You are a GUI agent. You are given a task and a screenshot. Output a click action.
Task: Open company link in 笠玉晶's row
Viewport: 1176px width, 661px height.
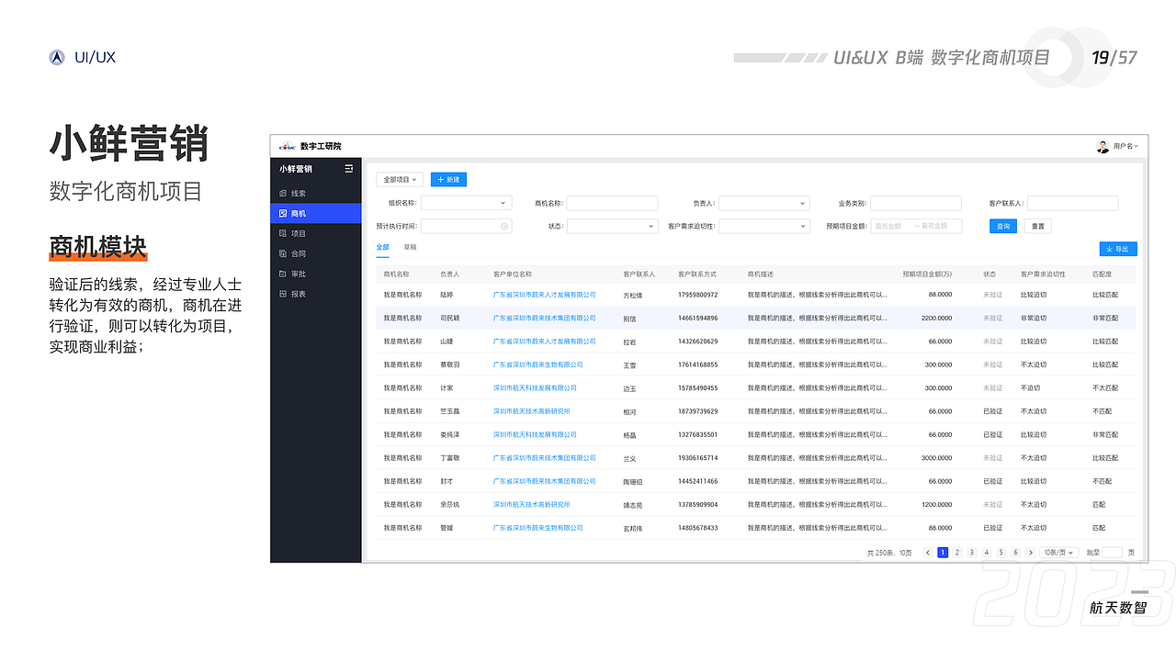(532, 411)
